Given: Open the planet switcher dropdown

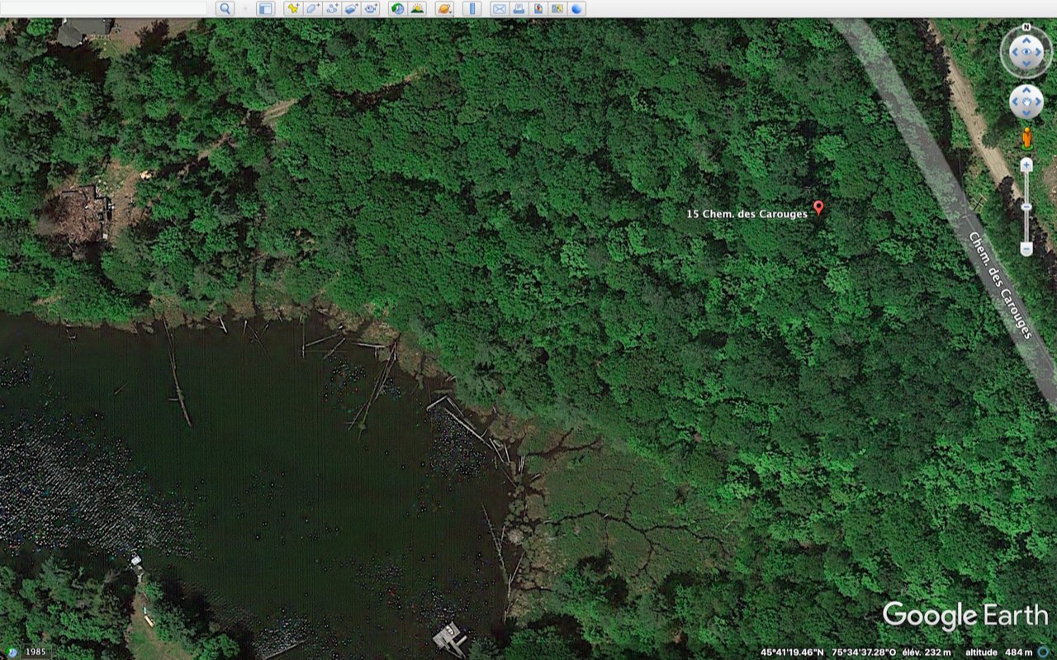Looking at the screenshot, I should pyautogui.click(x=444, y=8).
